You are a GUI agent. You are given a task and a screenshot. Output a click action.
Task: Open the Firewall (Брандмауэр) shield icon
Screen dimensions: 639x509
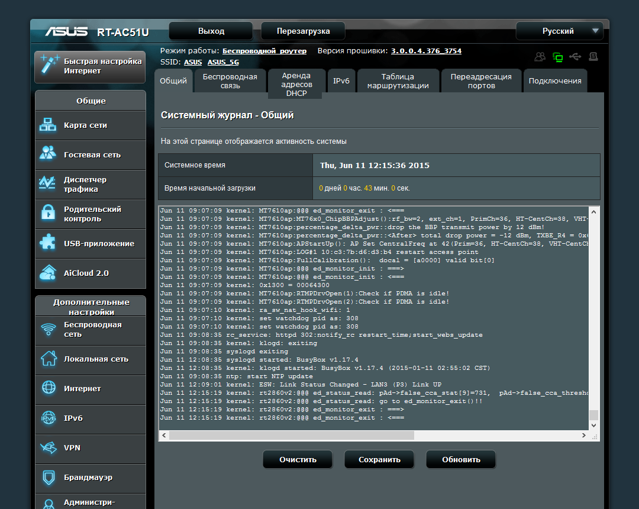[48, 477]
